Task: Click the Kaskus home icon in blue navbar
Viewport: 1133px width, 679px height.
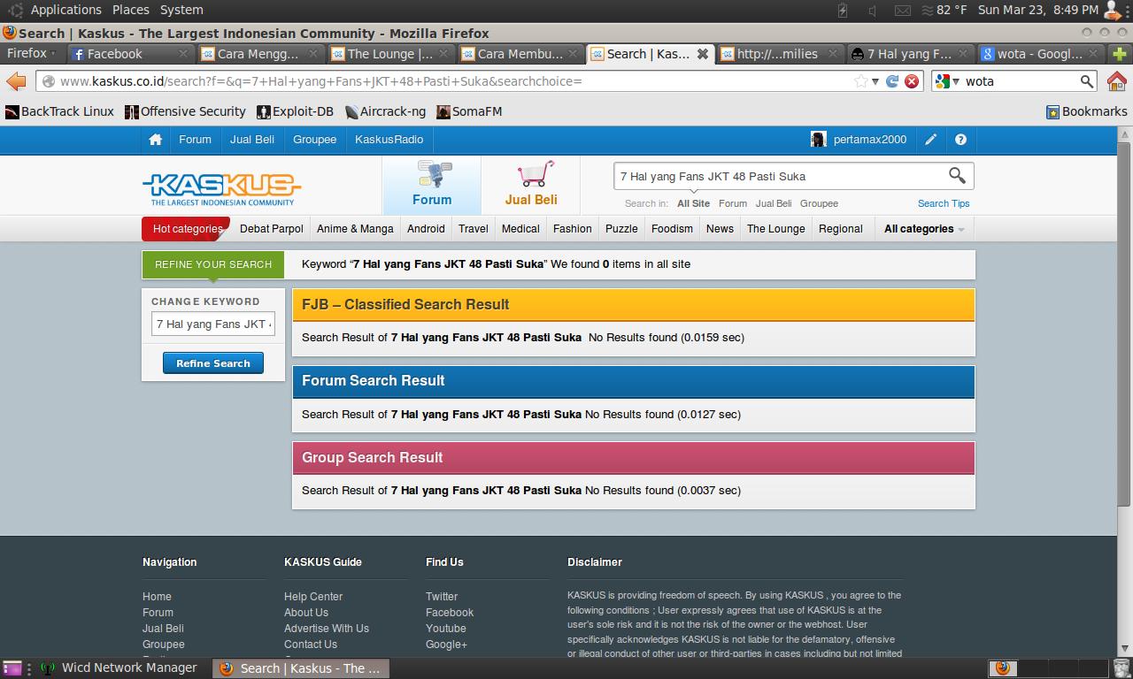Action: [x=156, y=140]
